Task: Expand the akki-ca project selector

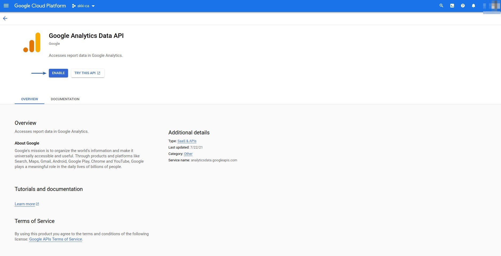Action: pyautogui.click(x=83, y=6)
